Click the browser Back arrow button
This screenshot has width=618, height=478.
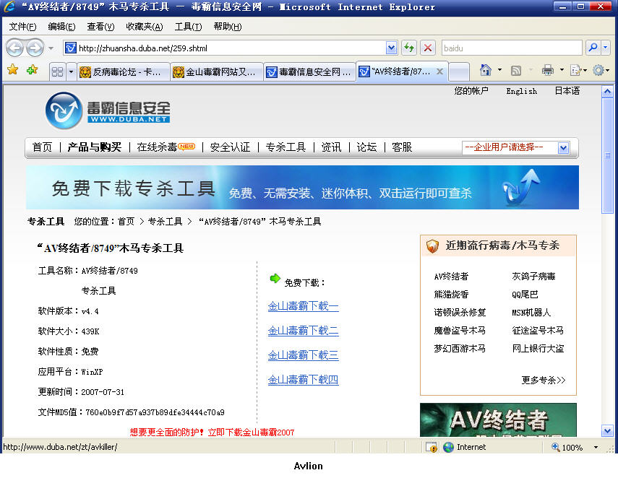click(x=14, y=48)
